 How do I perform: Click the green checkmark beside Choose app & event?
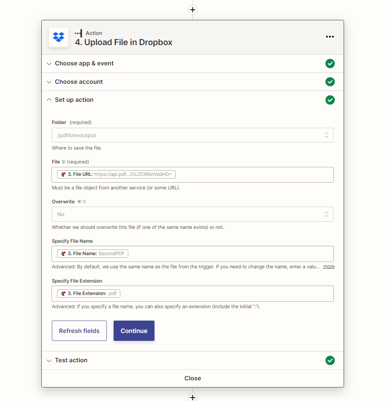(330, 64)
